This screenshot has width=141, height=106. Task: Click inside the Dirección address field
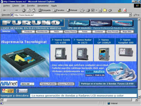click(x=71, y=15)
